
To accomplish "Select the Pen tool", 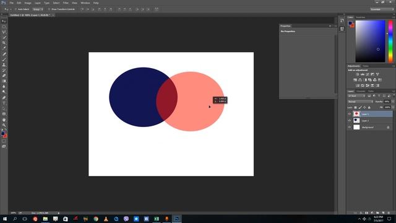I will click(4, 98).
